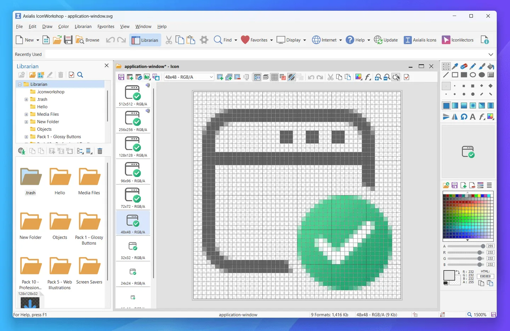510x331 pixels.
Task: Expand the .trash folder in tree
Action: click(26, 99)
